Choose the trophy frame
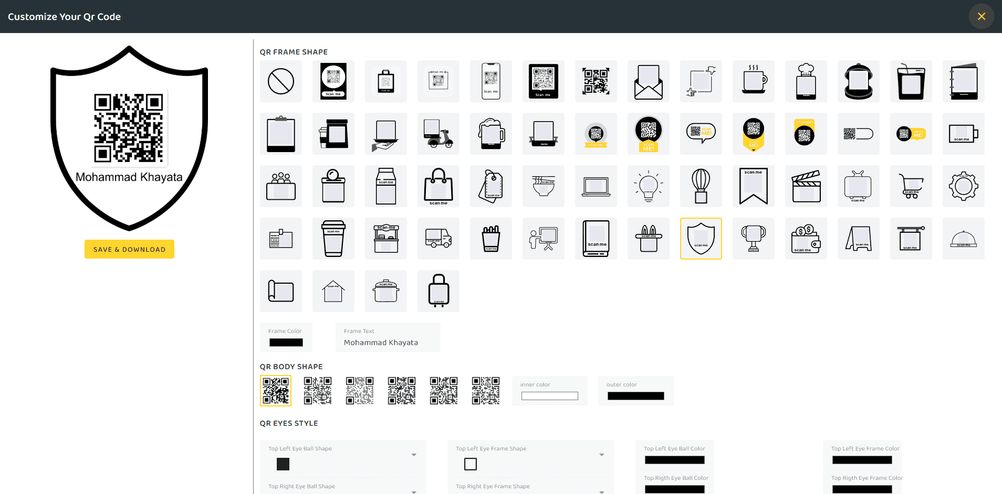Screen dimensions: 1002x494 point(754,239)
